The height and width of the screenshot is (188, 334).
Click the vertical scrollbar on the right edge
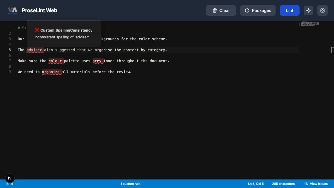332,50
